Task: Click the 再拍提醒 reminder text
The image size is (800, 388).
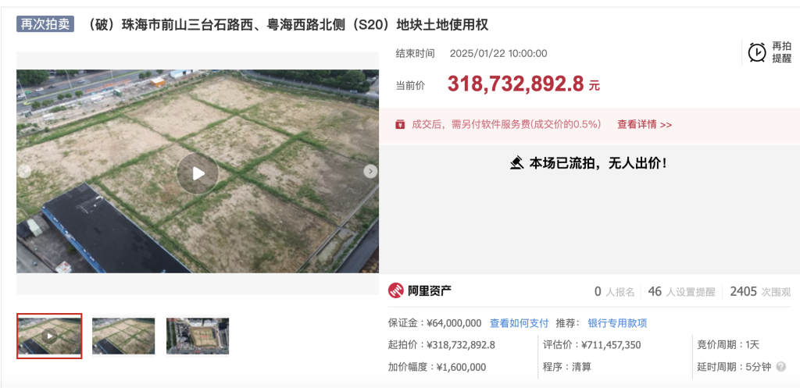Action: 781,52
